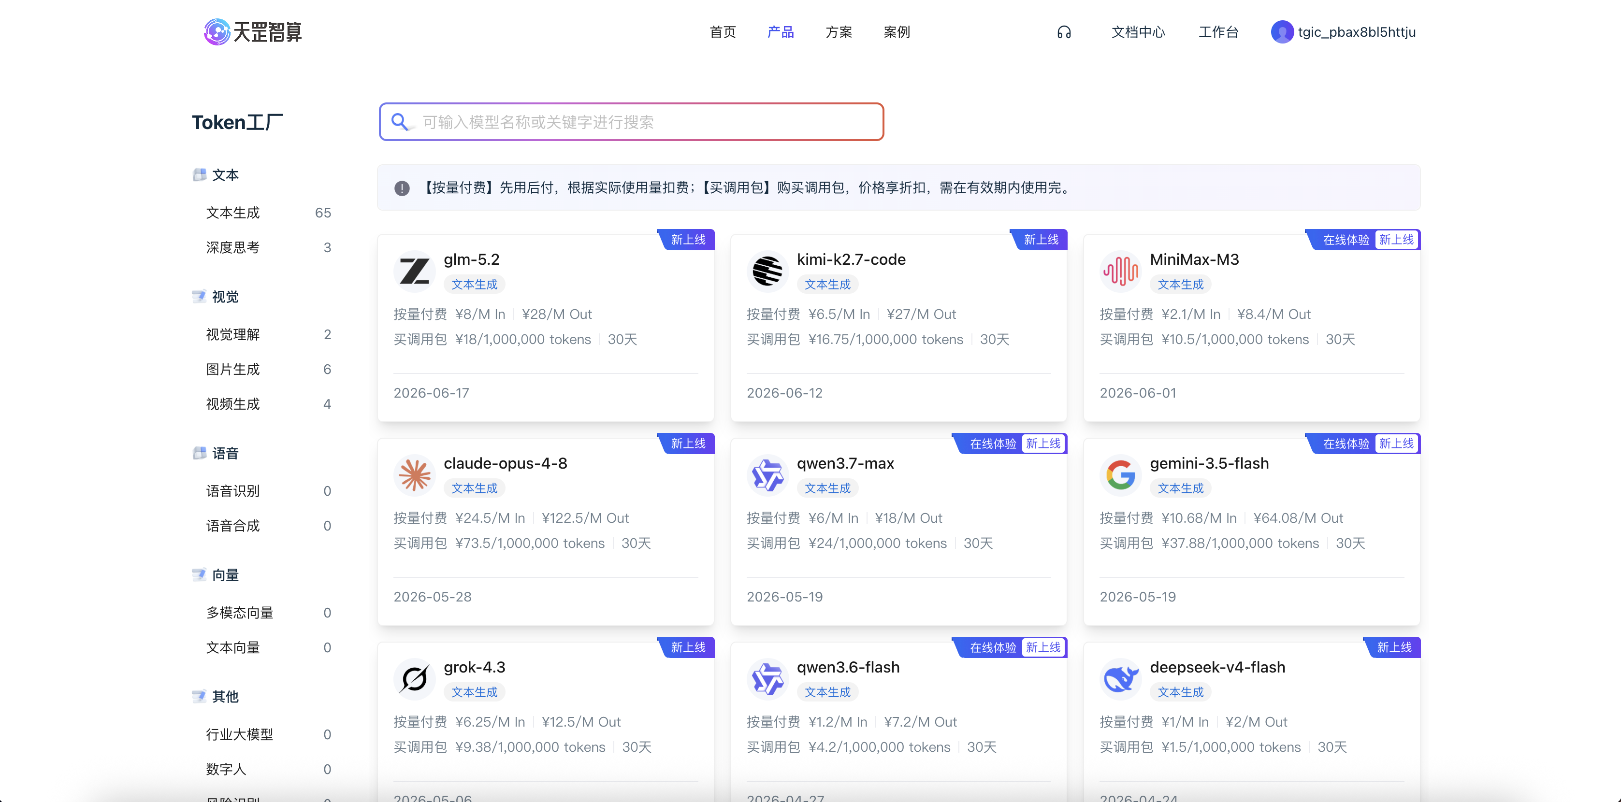Open the claude-opus-4-8 model title

[506, 463]
